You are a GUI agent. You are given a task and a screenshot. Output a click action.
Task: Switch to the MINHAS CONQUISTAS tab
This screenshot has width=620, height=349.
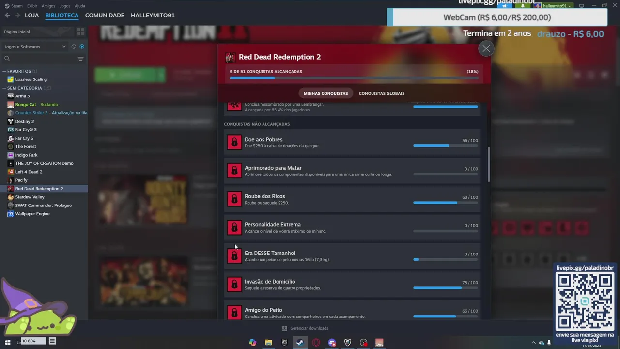pyautogui.click(x=325, y=93)
